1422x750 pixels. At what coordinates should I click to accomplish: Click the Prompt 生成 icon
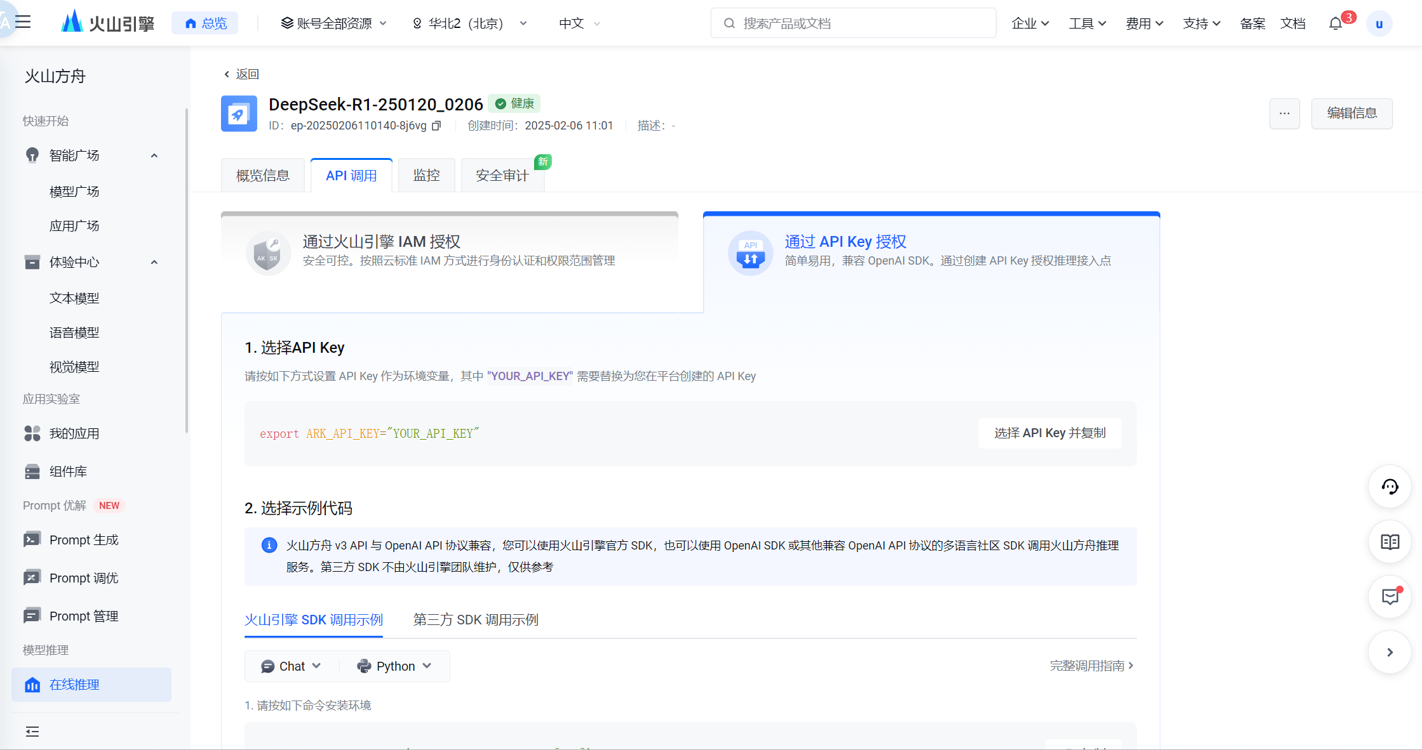click(32, 540)
